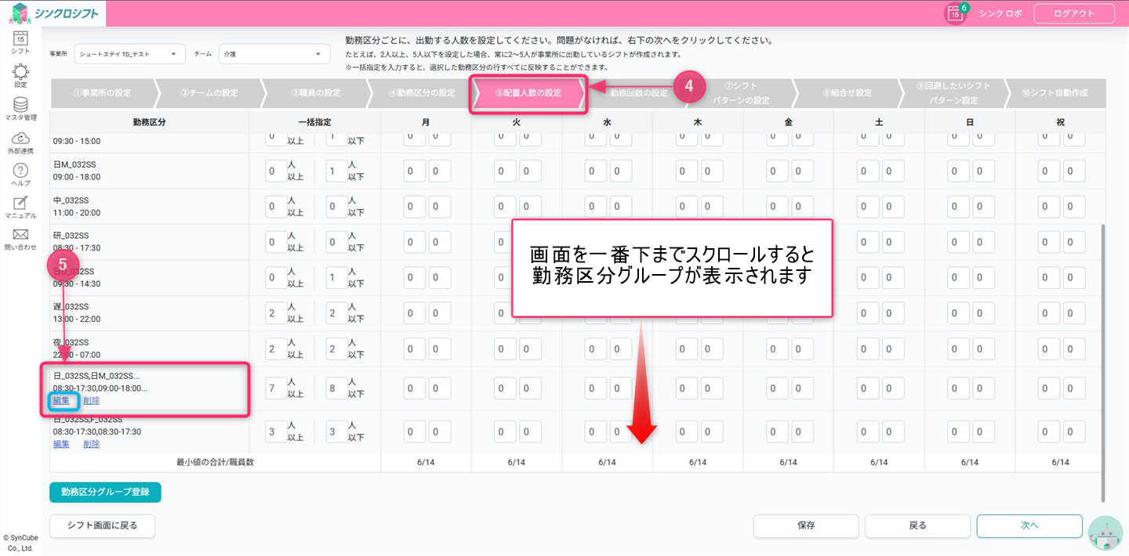Click the 勤務区分グループ登録 button
1129x556 pixels.
[x=105, y=492]
